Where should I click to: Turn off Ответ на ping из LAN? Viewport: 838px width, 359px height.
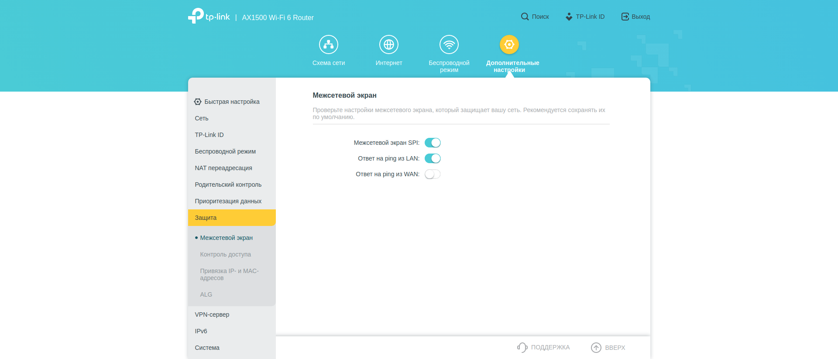coord(433,158)
